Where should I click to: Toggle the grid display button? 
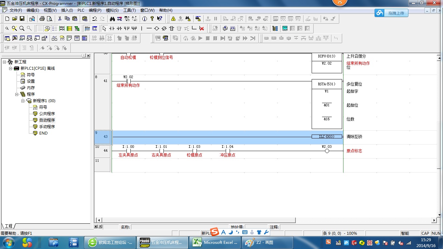40,29
